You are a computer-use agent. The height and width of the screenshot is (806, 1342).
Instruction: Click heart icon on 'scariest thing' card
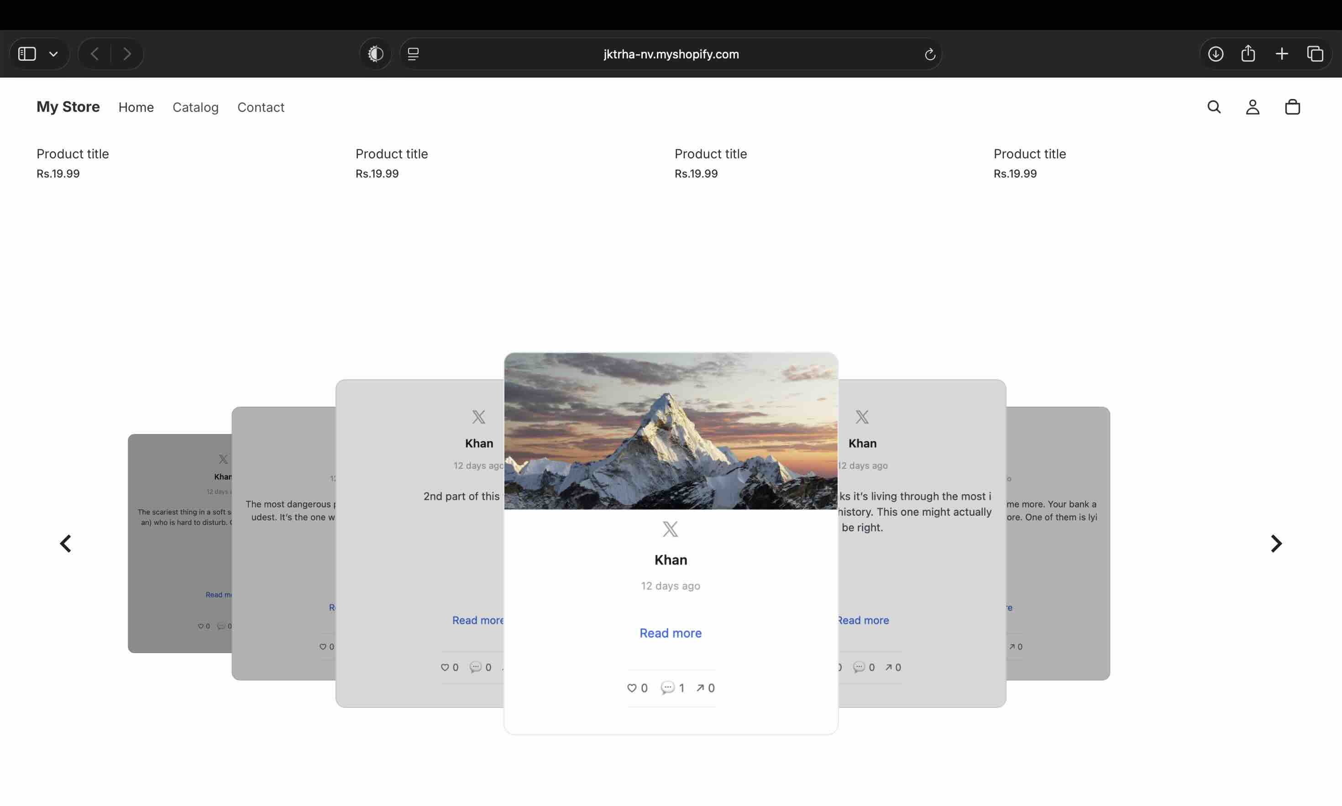pos(200,626)
